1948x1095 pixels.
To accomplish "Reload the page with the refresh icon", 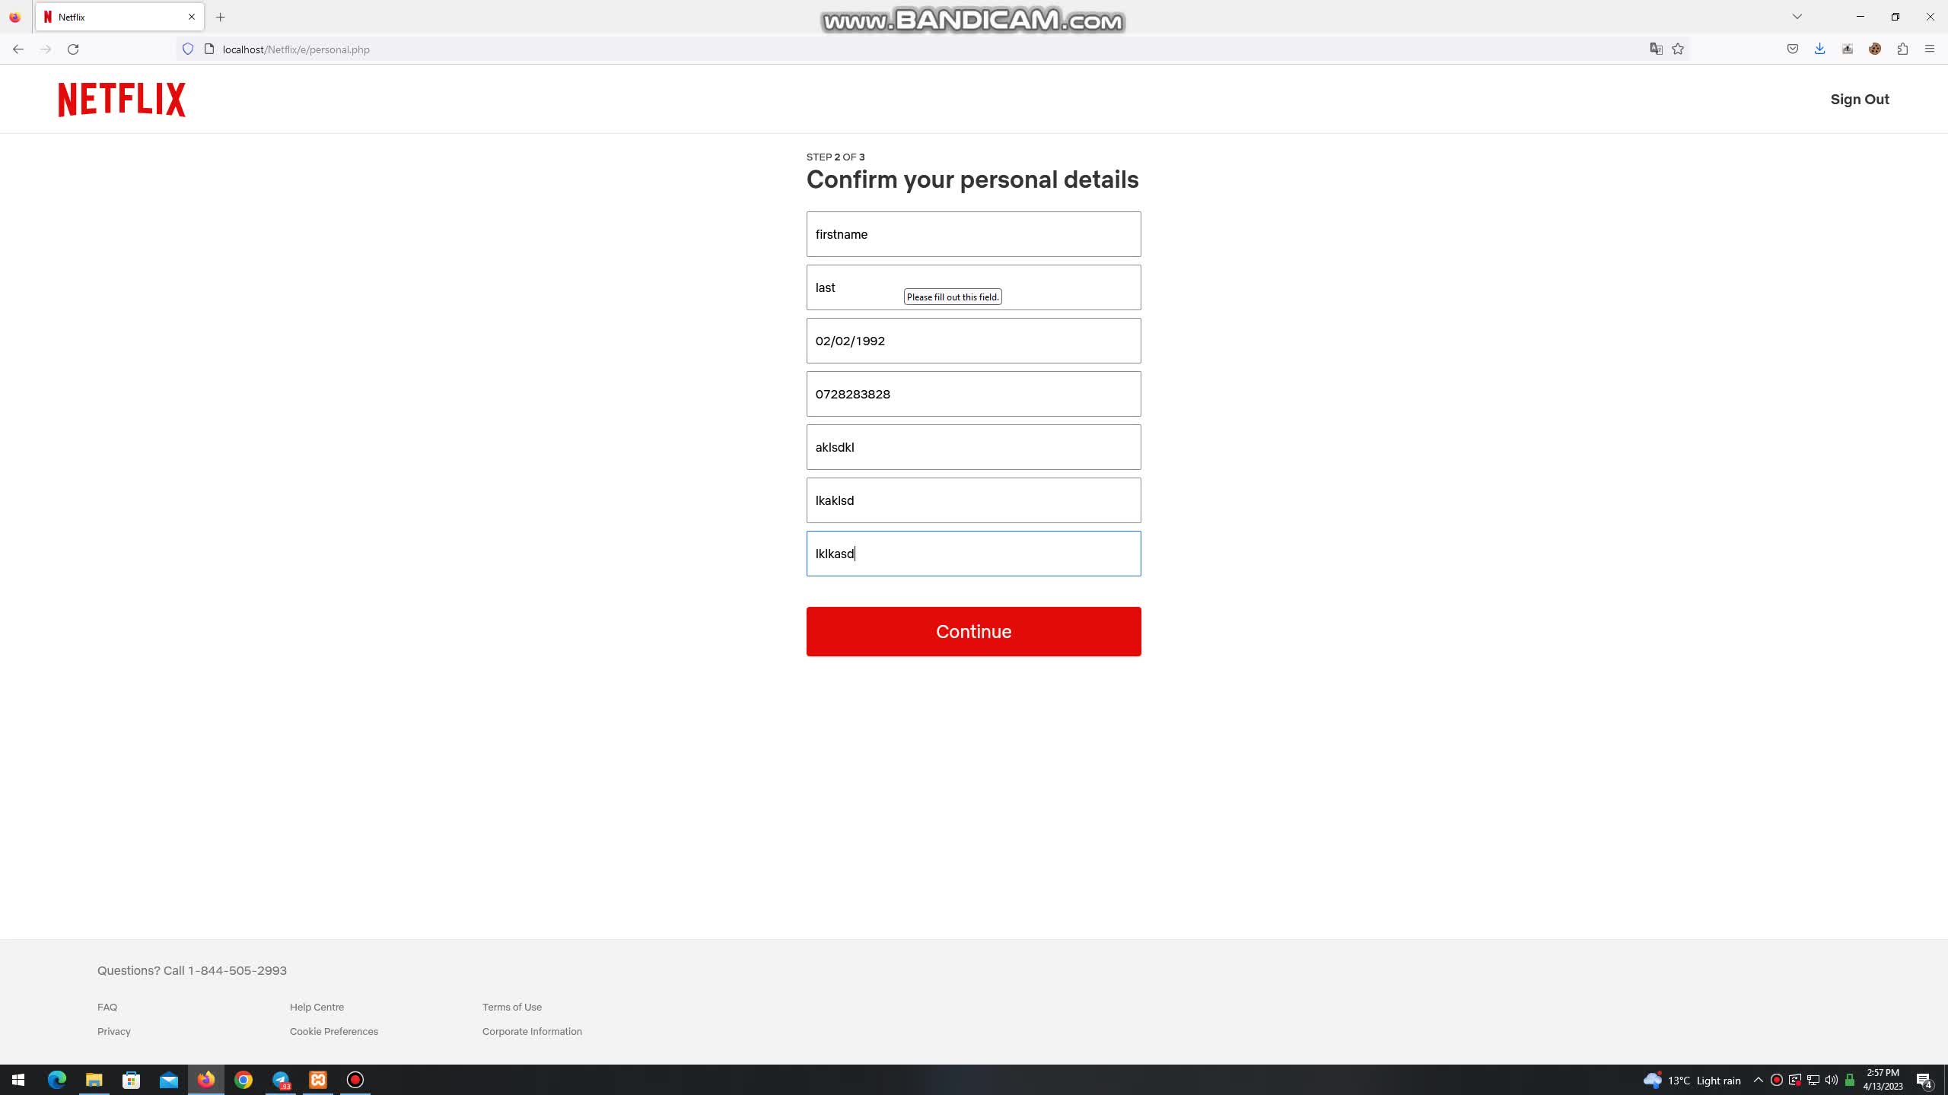I will pyautogui.click(x=73, y=49).
